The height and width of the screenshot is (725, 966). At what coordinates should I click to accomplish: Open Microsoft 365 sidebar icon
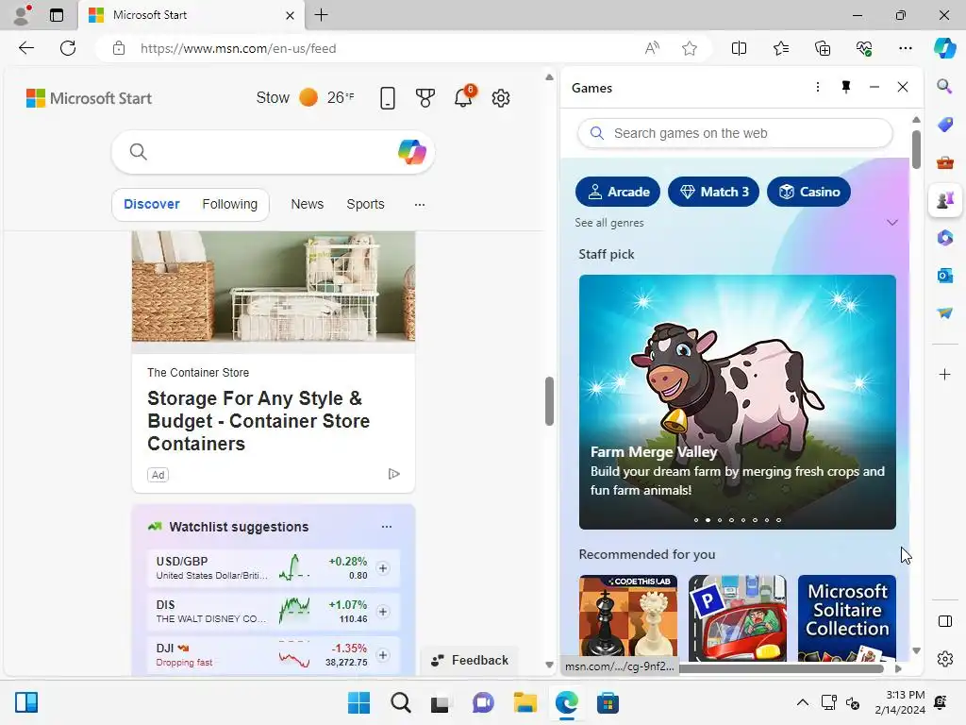coord(944,238)
